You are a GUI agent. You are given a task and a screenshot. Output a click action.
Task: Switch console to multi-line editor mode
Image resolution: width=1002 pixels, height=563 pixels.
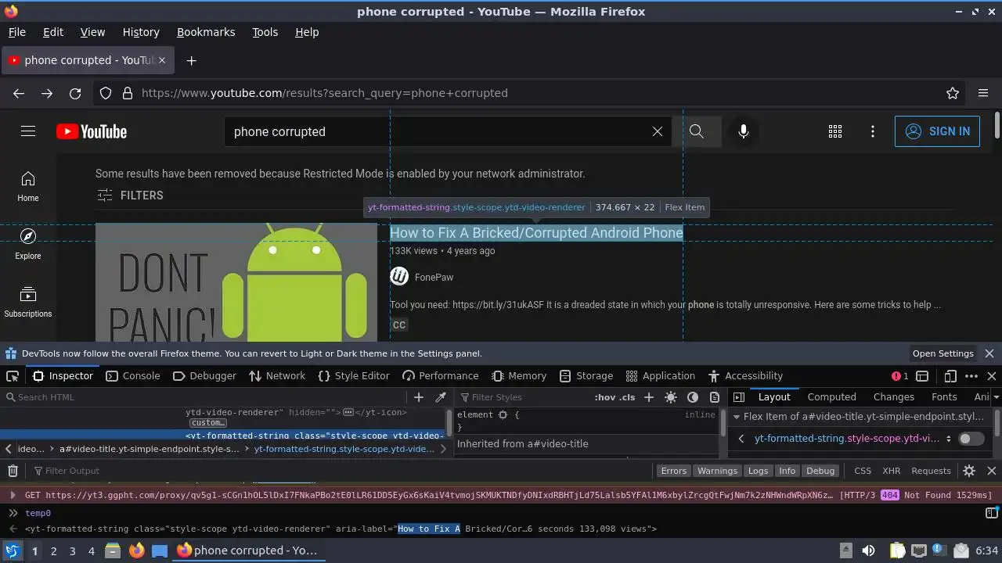pos(991,513)
